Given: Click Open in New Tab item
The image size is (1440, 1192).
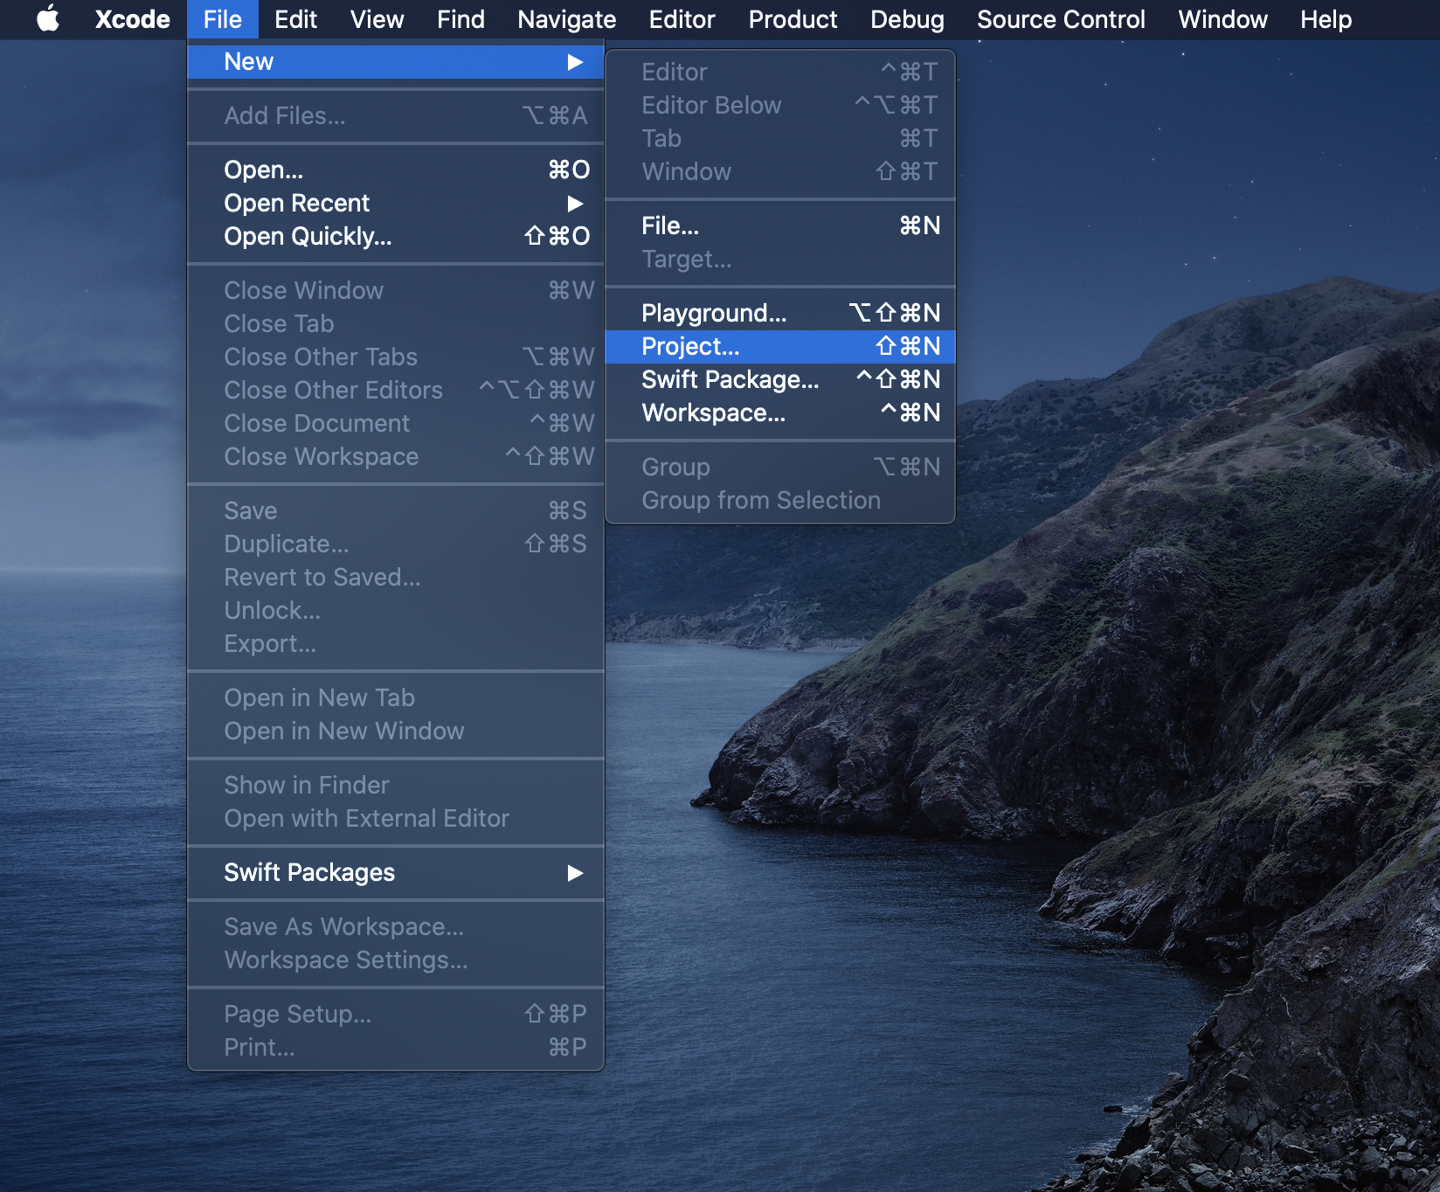Looking at the screenshot, I should (396, 698).
